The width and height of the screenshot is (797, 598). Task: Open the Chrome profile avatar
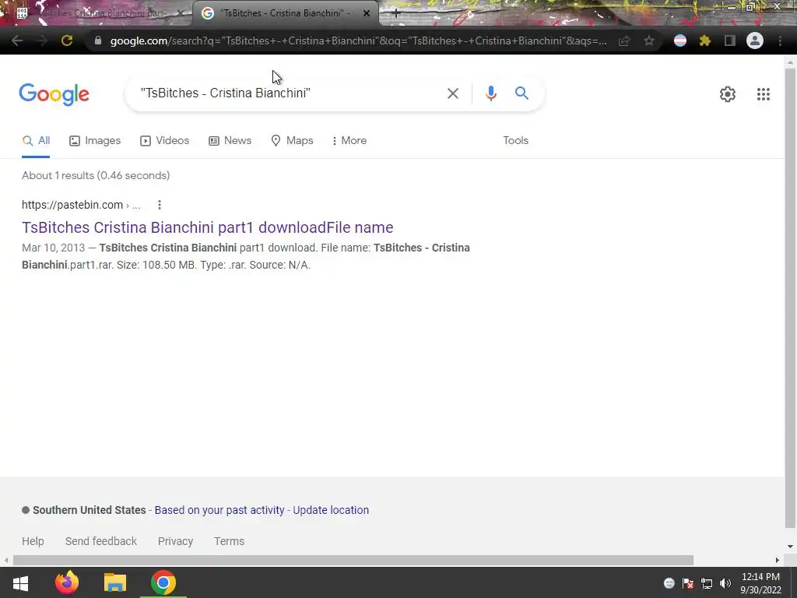click(x=755, y=40)
